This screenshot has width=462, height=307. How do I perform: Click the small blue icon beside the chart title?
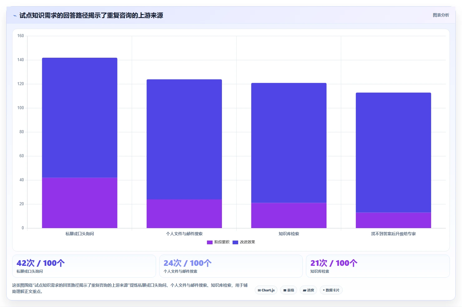coord(15,16)
